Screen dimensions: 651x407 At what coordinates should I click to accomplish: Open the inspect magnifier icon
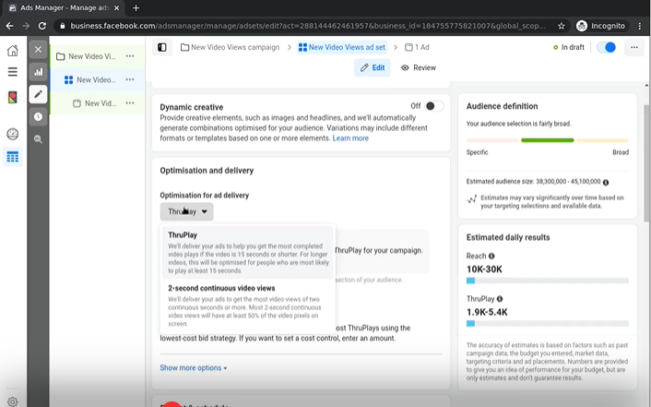pos(38,139)
